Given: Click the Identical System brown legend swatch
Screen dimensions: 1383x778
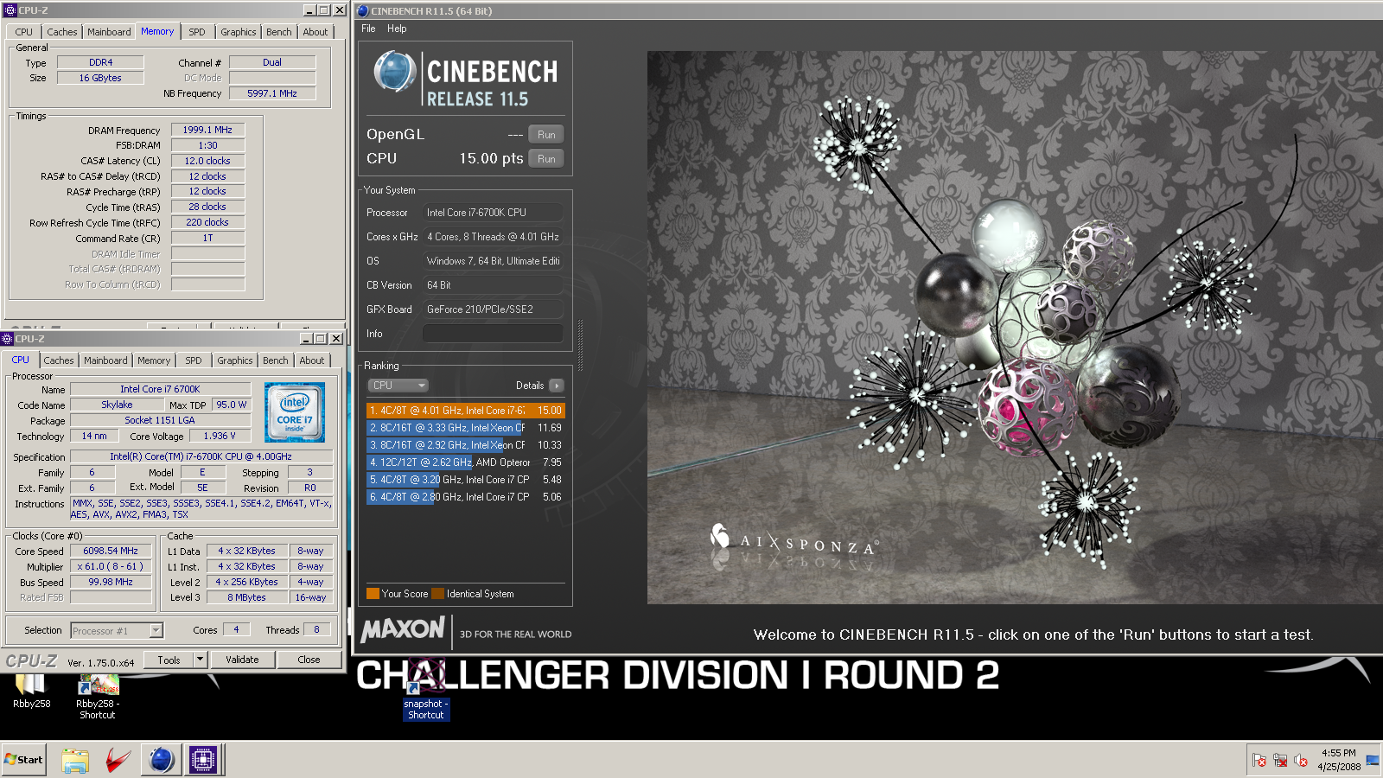Looking at the screenshot, I should coord(437,593).
